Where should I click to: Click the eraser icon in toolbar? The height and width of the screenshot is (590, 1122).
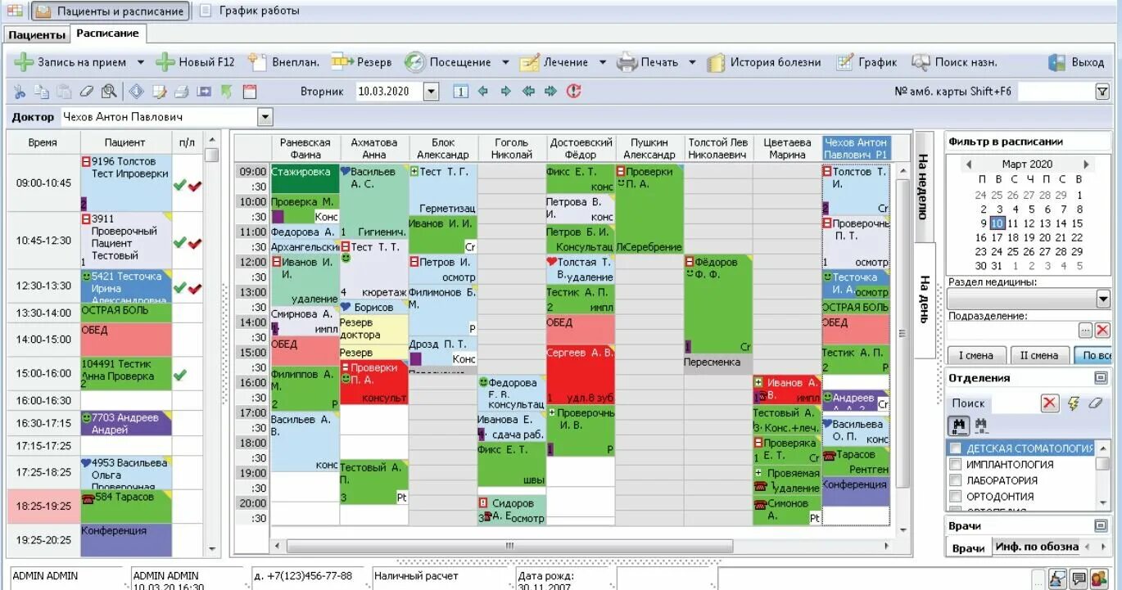[x=86, y=92]
